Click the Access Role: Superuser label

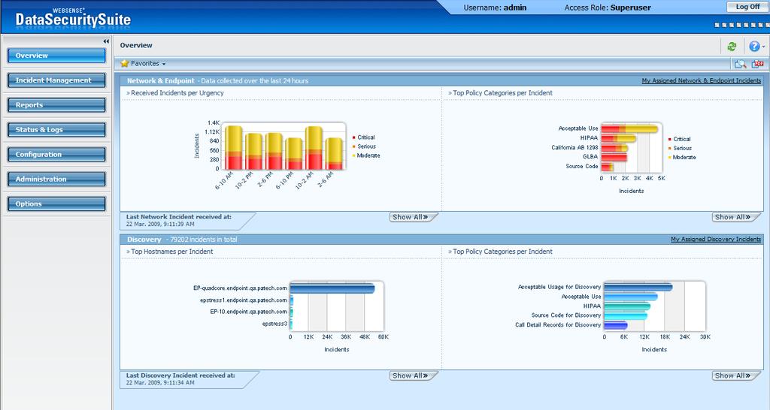[x=608, y=8]
